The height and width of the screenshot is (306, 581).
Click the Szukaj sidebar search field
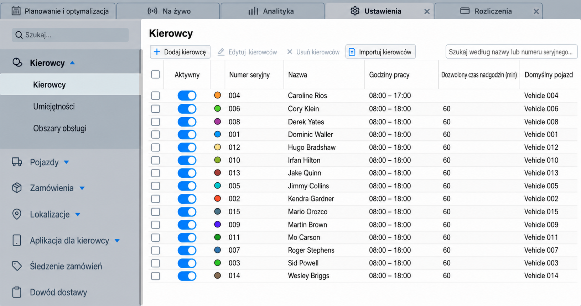click(70, 35)
